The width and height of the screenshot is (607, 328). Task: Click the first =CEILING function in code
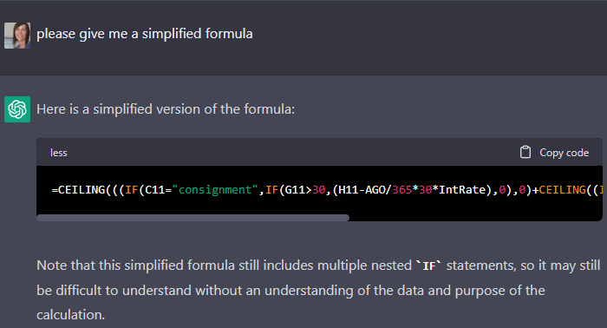[79, 190]
